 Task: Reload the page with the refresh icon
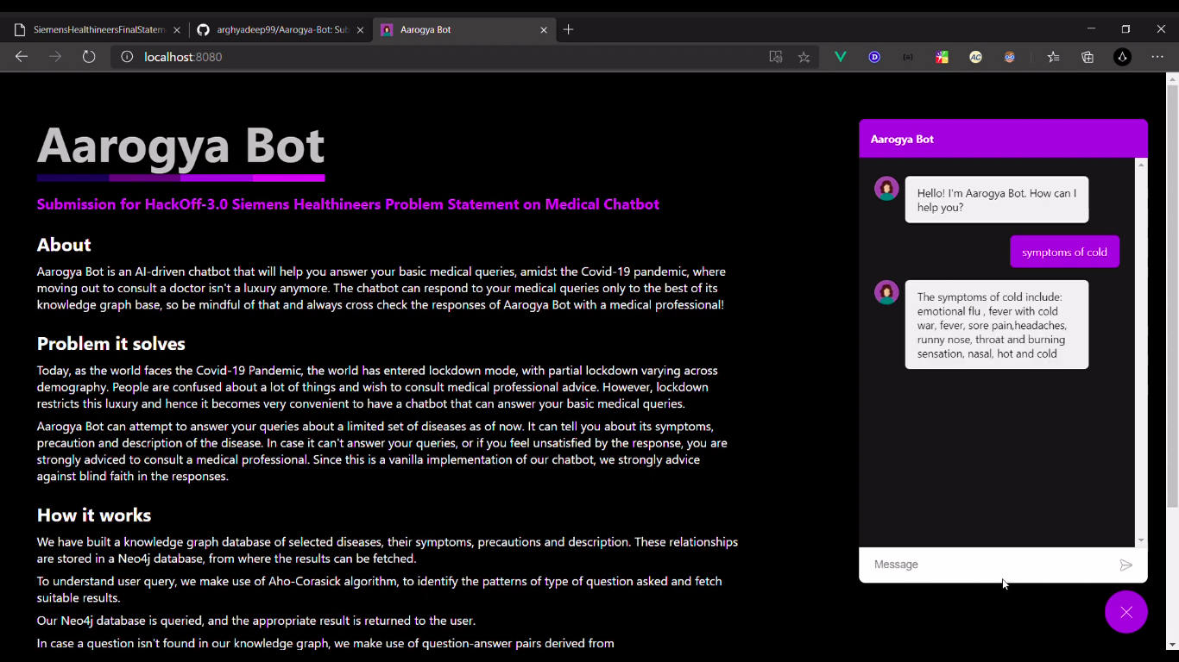pyautogui.click(x=89, y=57)
